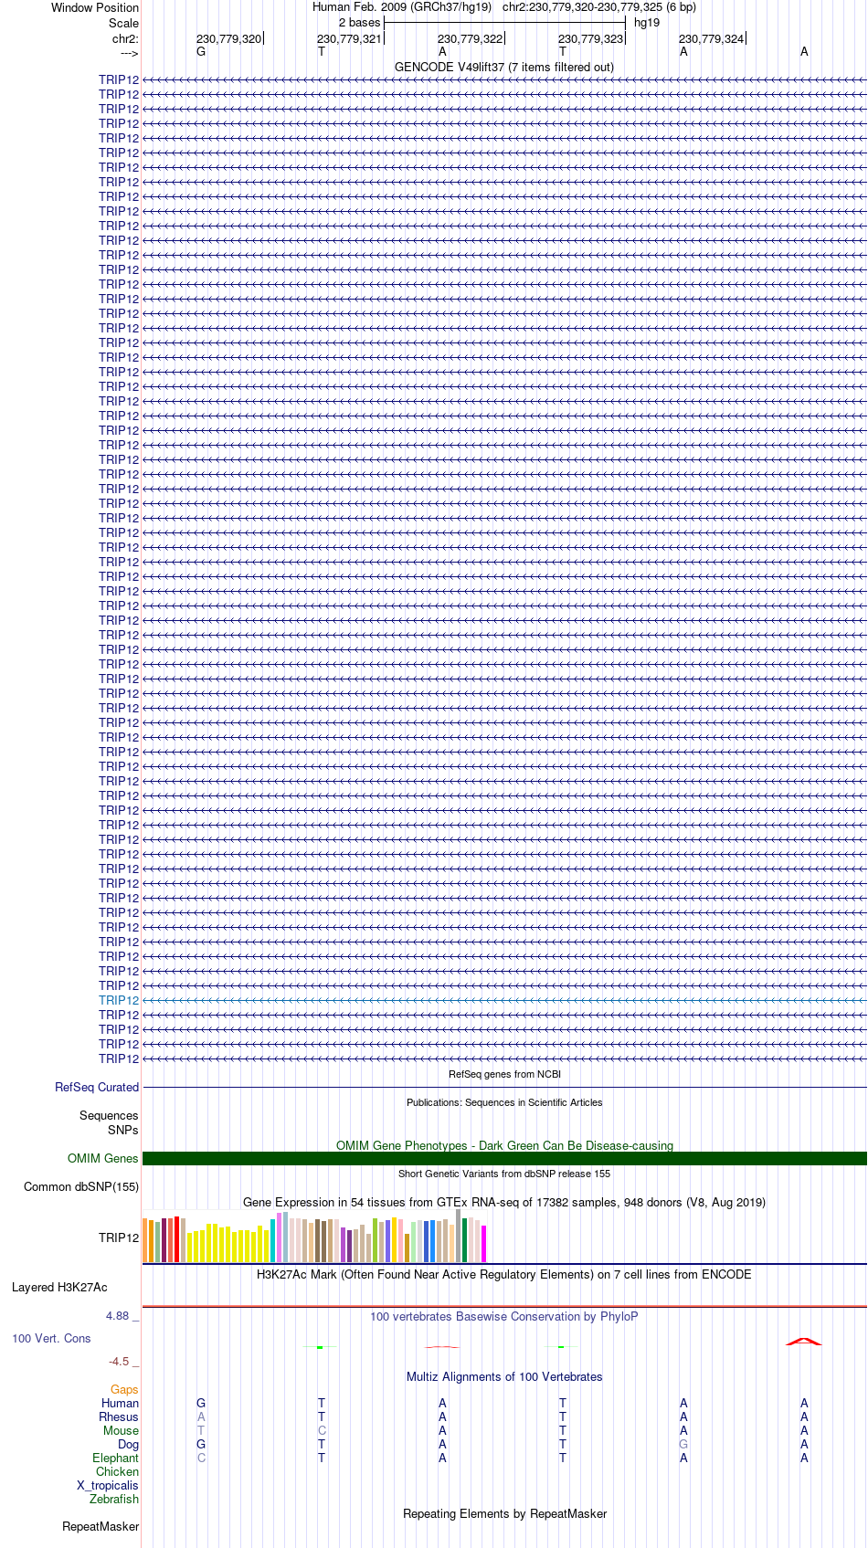
Task: Click the OMIM Genes track label
Action: [103, 1158]
